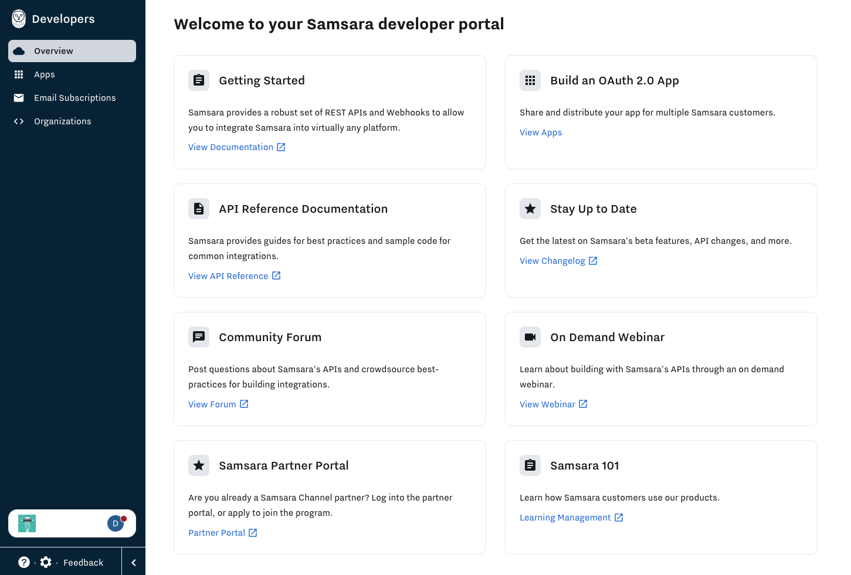This screenshot has width=851, height=575.
Task: Open the View API Reference link
Action: 228,276
